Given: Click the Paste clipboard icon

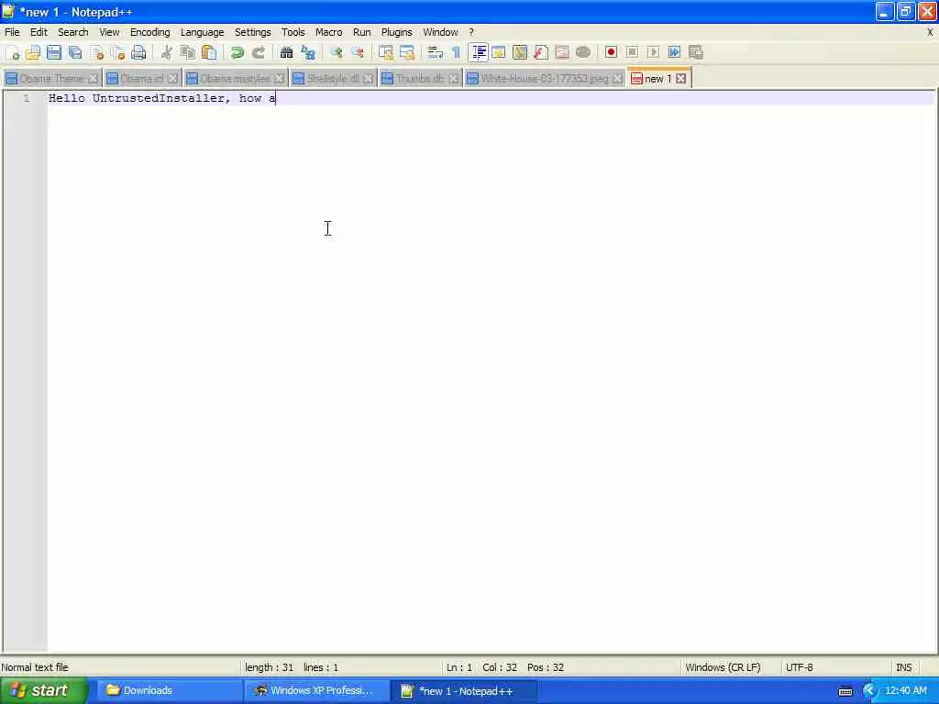Looking at the screenshot, I should point(209,52).
